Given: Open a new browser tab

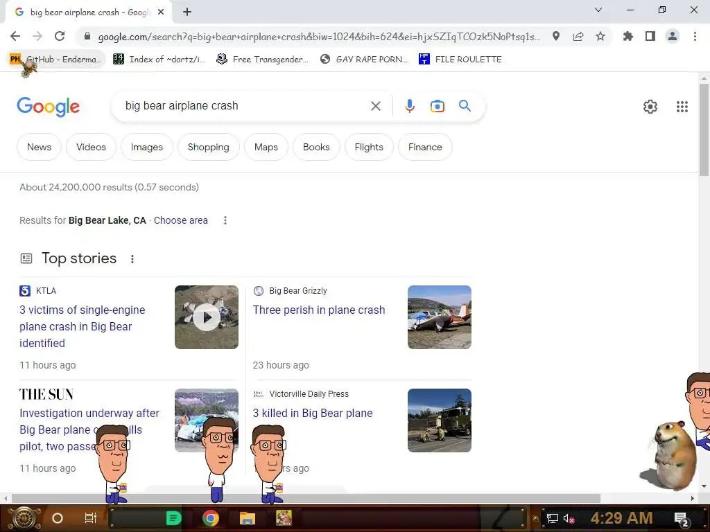Looking at the screenshot, I should tap(187, 12).
